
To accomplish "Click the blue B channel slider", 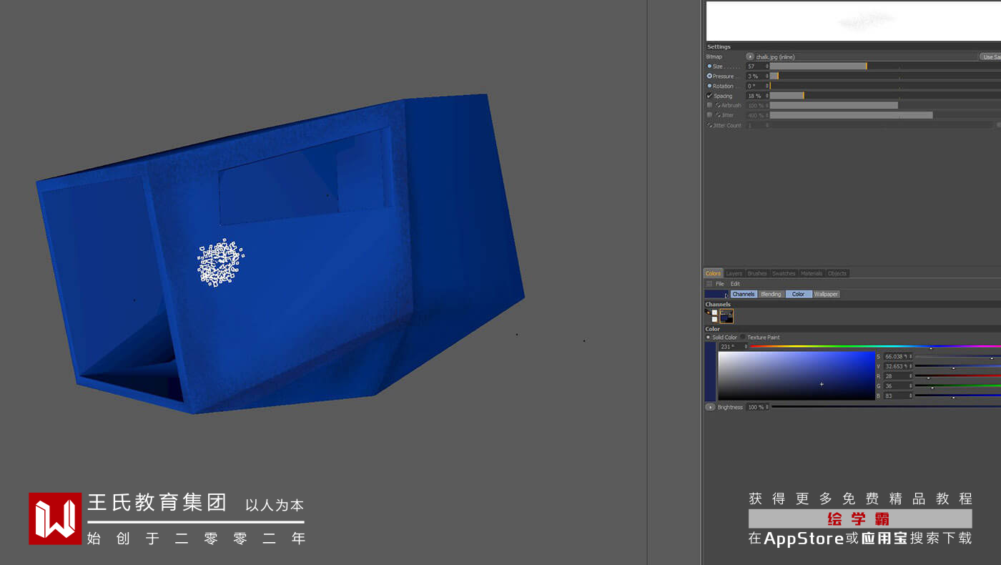I will [x=958, y=395].
